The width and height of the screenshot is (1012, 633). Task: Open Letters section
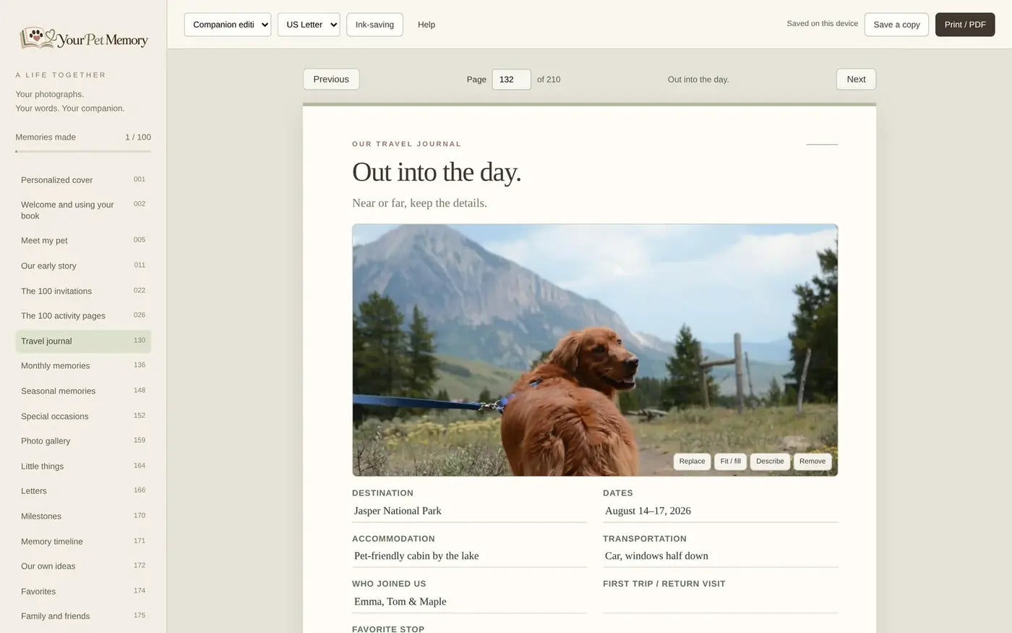click(83, 490)
